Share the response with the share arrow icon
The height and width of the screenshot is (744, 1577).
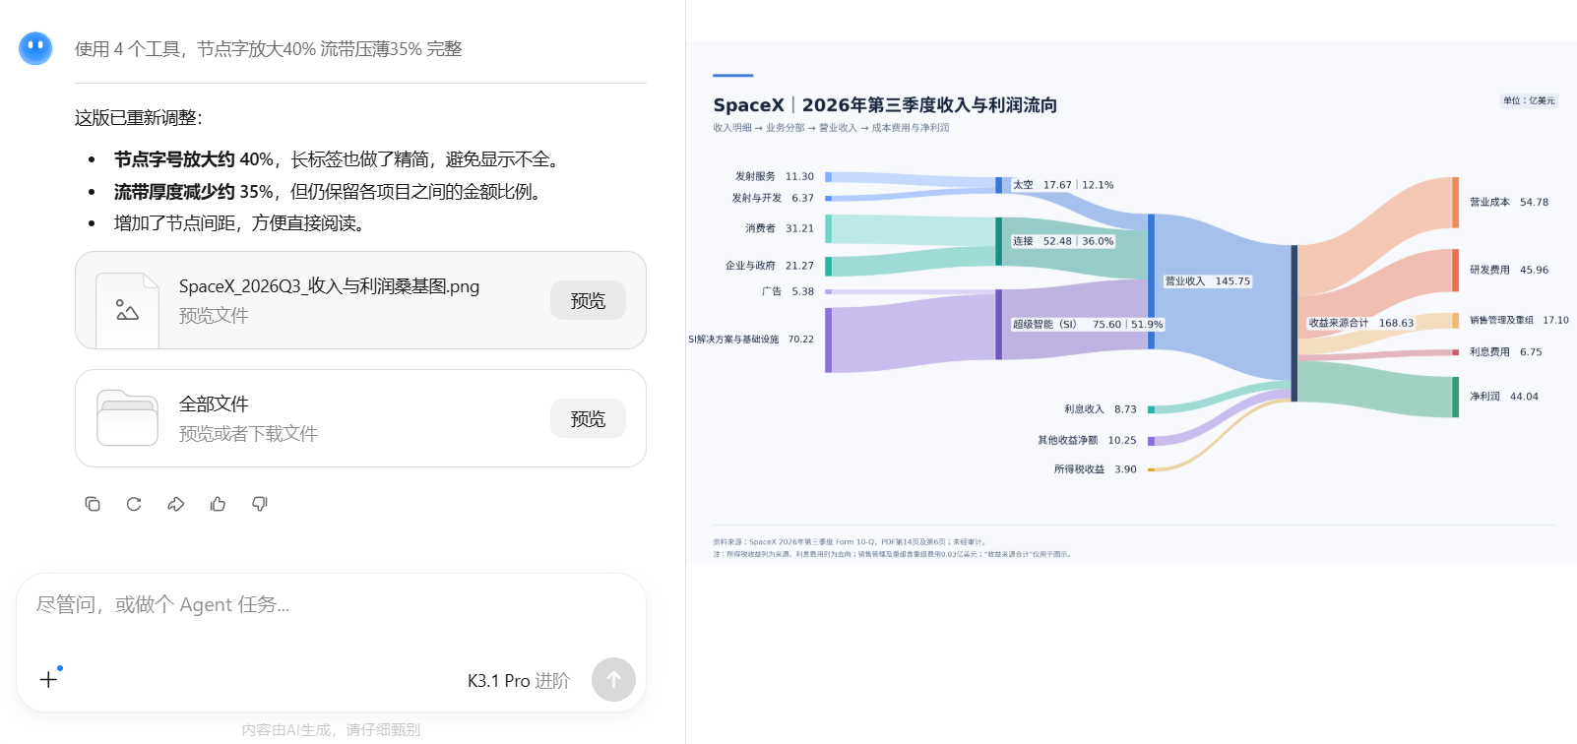[x=176, y=504]
